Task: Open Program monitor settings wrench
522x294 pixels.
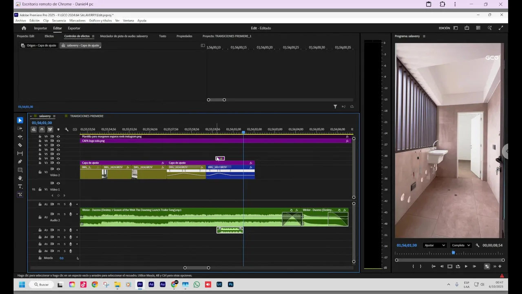Action: (477, 245)
